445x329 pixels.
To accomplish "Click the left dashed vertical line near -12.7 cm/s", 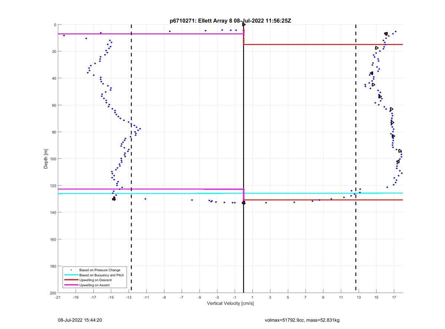I will [131, 159].
